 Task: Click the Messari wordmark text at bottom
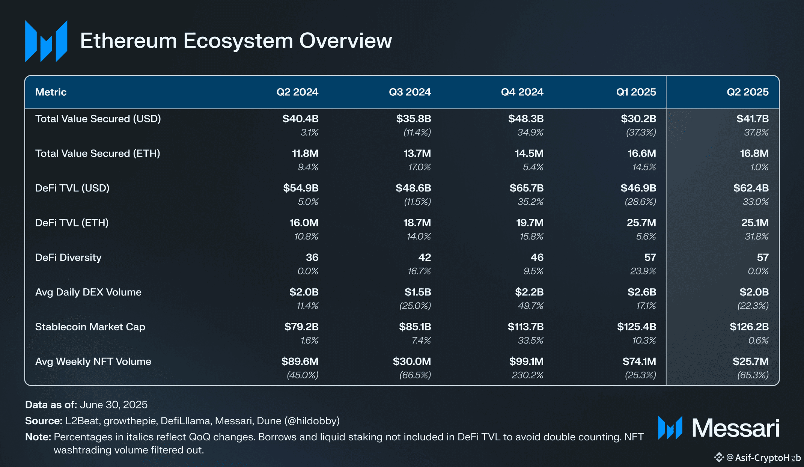pos(735,428)
